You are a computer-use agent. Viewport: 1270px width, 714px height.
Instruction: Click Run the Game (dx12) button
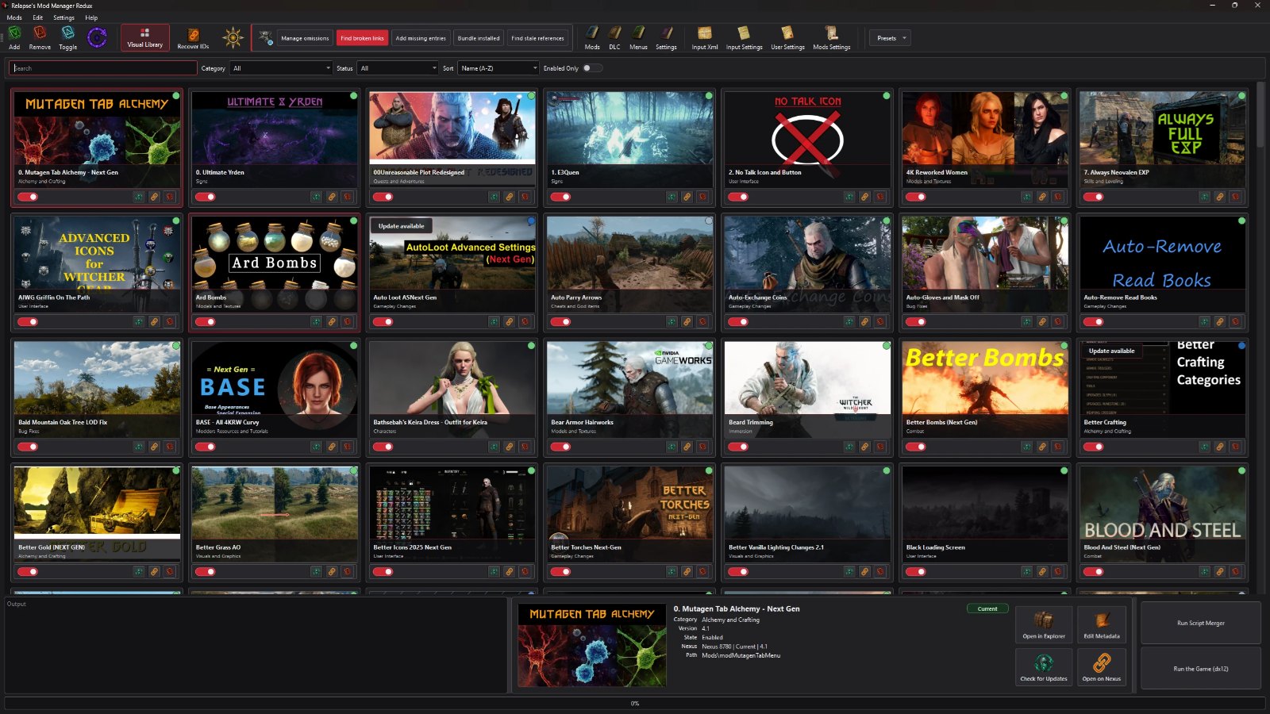pyautogui.click(x=1200, y=668)
